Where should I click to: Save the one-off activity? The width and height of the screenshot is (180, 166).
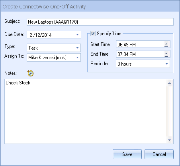click(127, 154)
